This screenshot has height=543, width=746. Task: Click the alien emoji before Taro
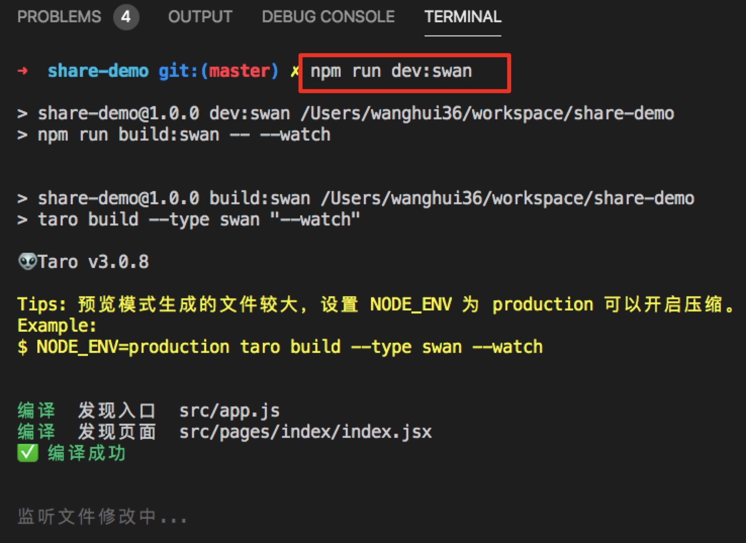27,262
